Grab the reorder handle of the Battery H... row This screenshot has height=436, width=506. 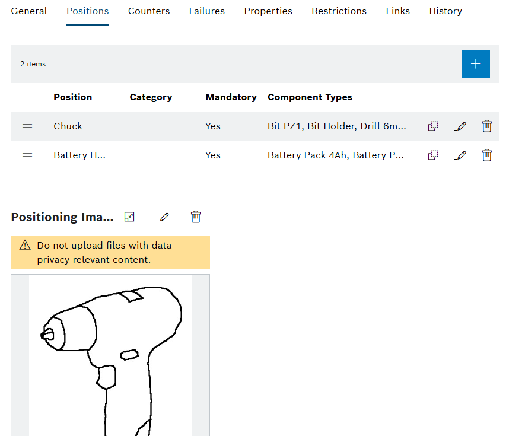[27, 155]
